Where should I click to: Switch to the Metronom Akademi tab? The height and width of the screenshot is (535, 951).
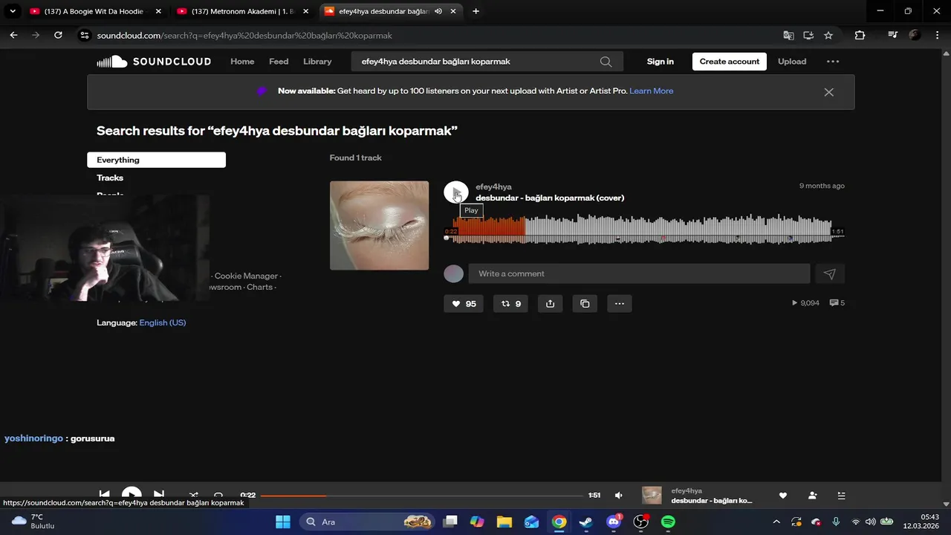click(x=242, y=11)
